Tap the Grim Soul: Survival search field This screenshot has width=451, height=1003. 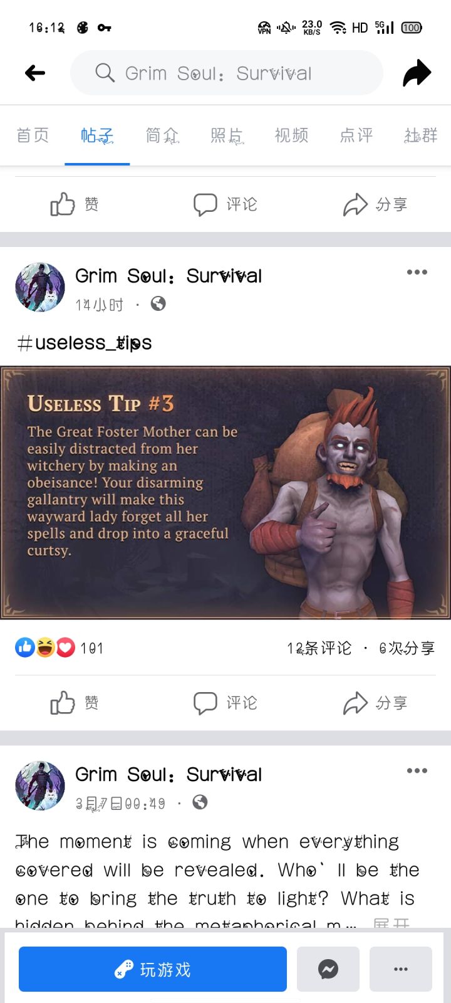tap(227, 73)
